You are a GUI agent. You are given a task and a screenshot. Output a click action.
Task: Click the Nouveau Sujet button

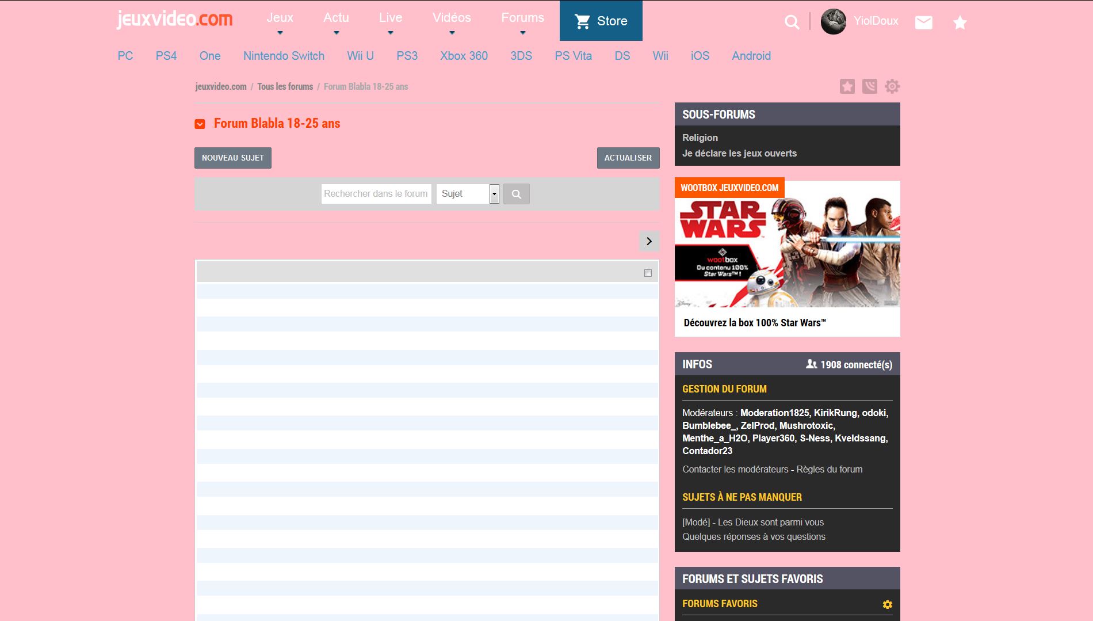point(232,158)
